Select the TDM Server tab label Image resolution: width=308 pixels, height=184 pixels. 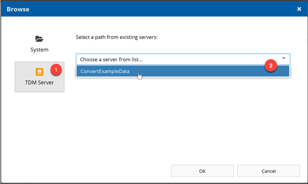point(39,82)
